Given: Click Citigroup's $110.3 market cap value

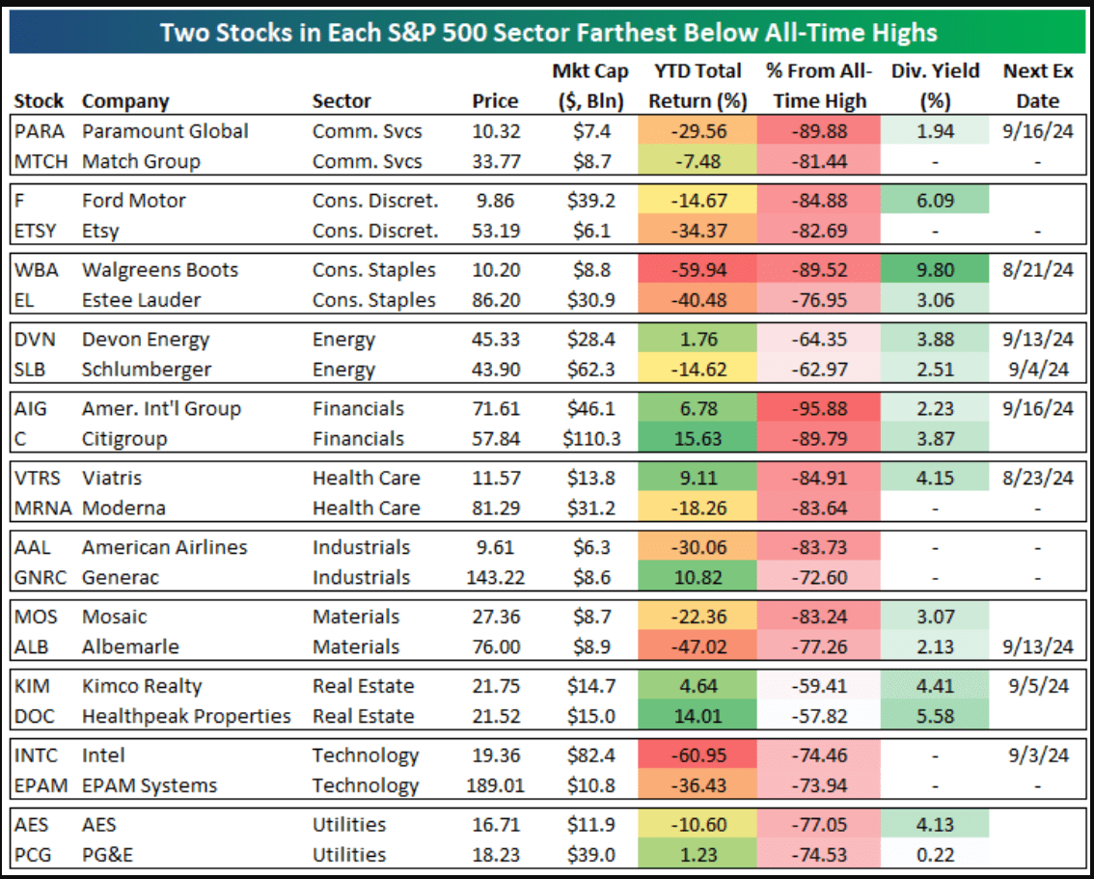Looking at the screenshot, I should click(591, 439).
